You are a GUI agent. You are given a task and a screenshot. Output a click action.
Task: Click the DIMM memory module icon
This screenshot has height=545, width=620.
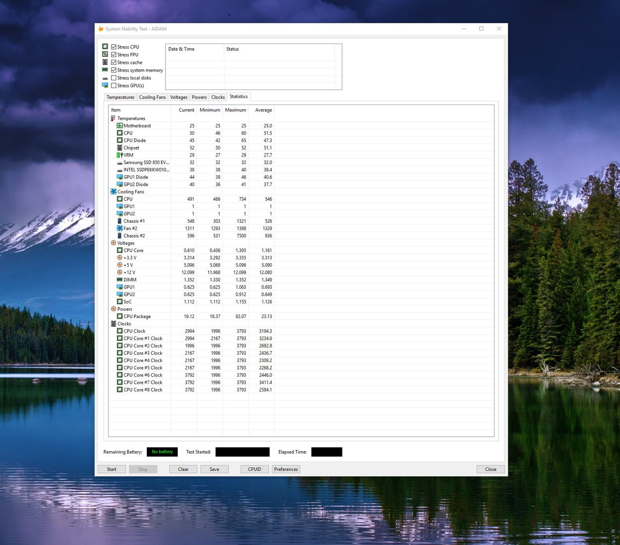point(119,280)
